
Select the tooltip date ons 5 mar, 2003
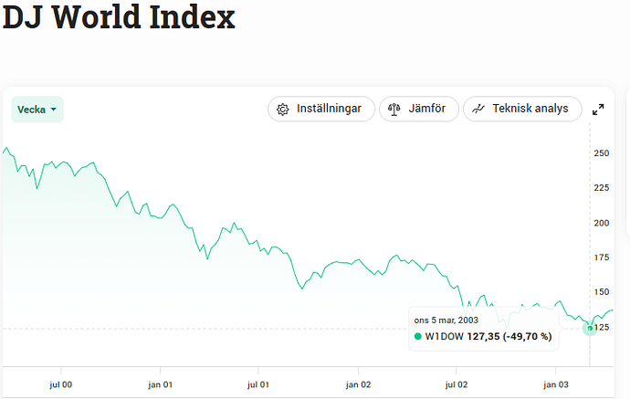click(x=447, y=320)
